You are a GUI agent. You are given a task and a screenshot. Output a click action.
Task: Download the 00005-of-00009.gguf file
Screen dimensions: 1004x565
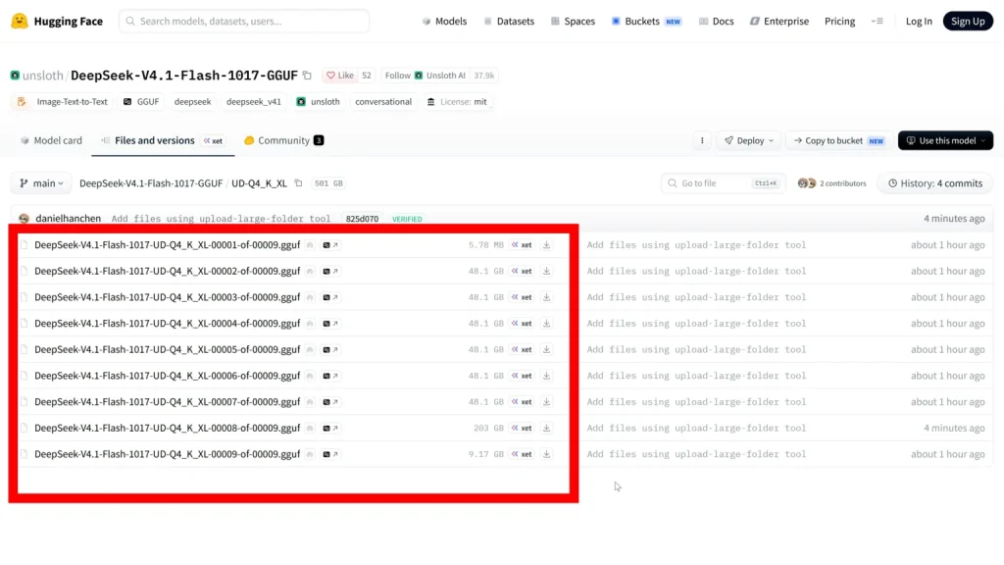tap(546, 350)
